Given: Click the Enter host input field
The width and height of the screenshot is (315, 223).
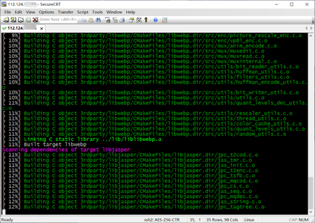Looking at the screenshot, I should click(58, 20).
